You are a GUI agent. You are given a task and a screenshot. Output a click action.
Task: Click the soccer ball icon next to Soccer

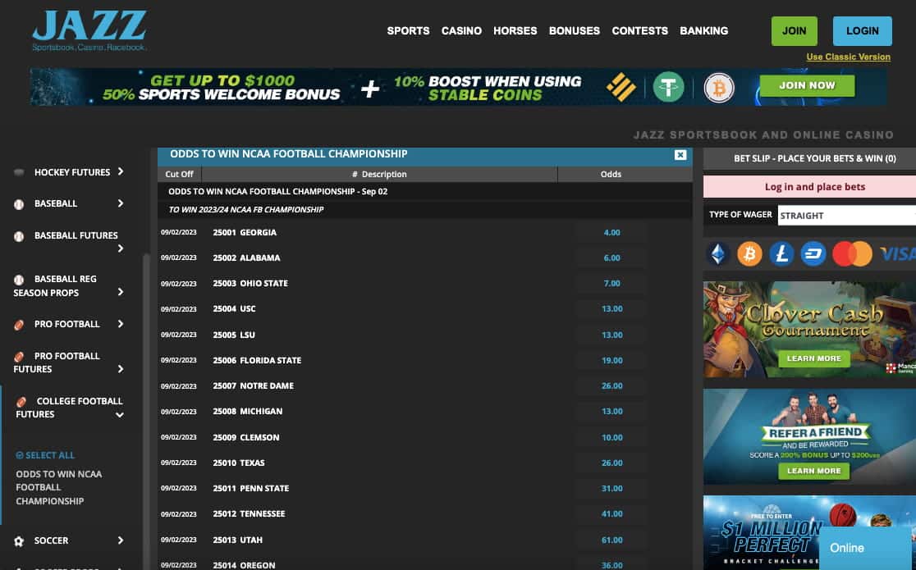click(19, 541)
